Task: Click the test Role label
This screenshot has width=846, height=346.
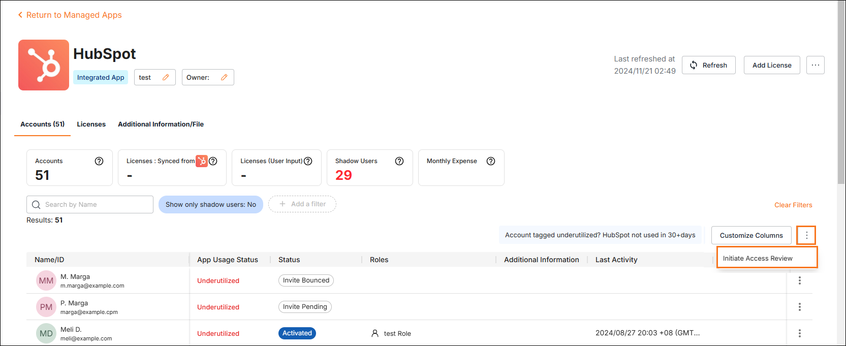Action: pyautogui.click(x=397, y=333)
